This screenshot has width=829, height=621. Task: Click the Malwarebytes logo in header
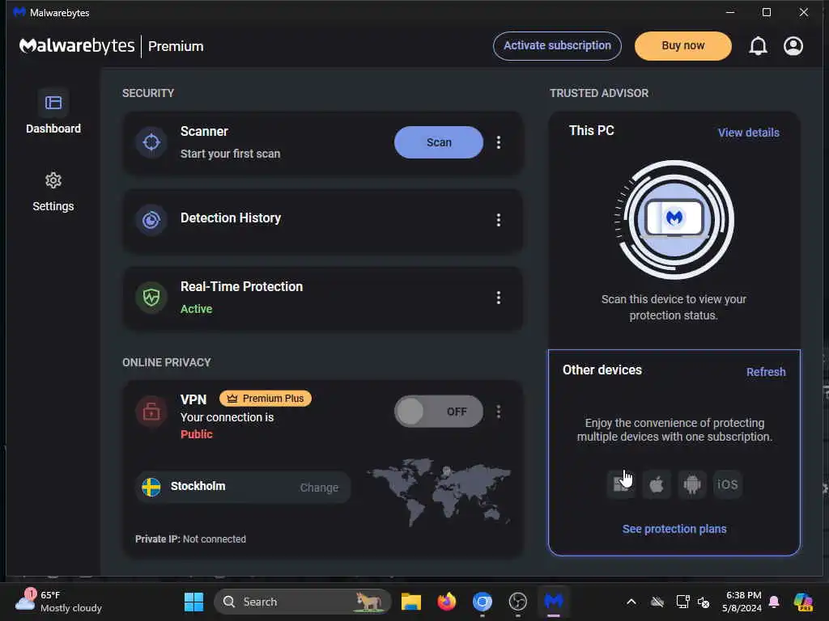[x=77, y=46]
